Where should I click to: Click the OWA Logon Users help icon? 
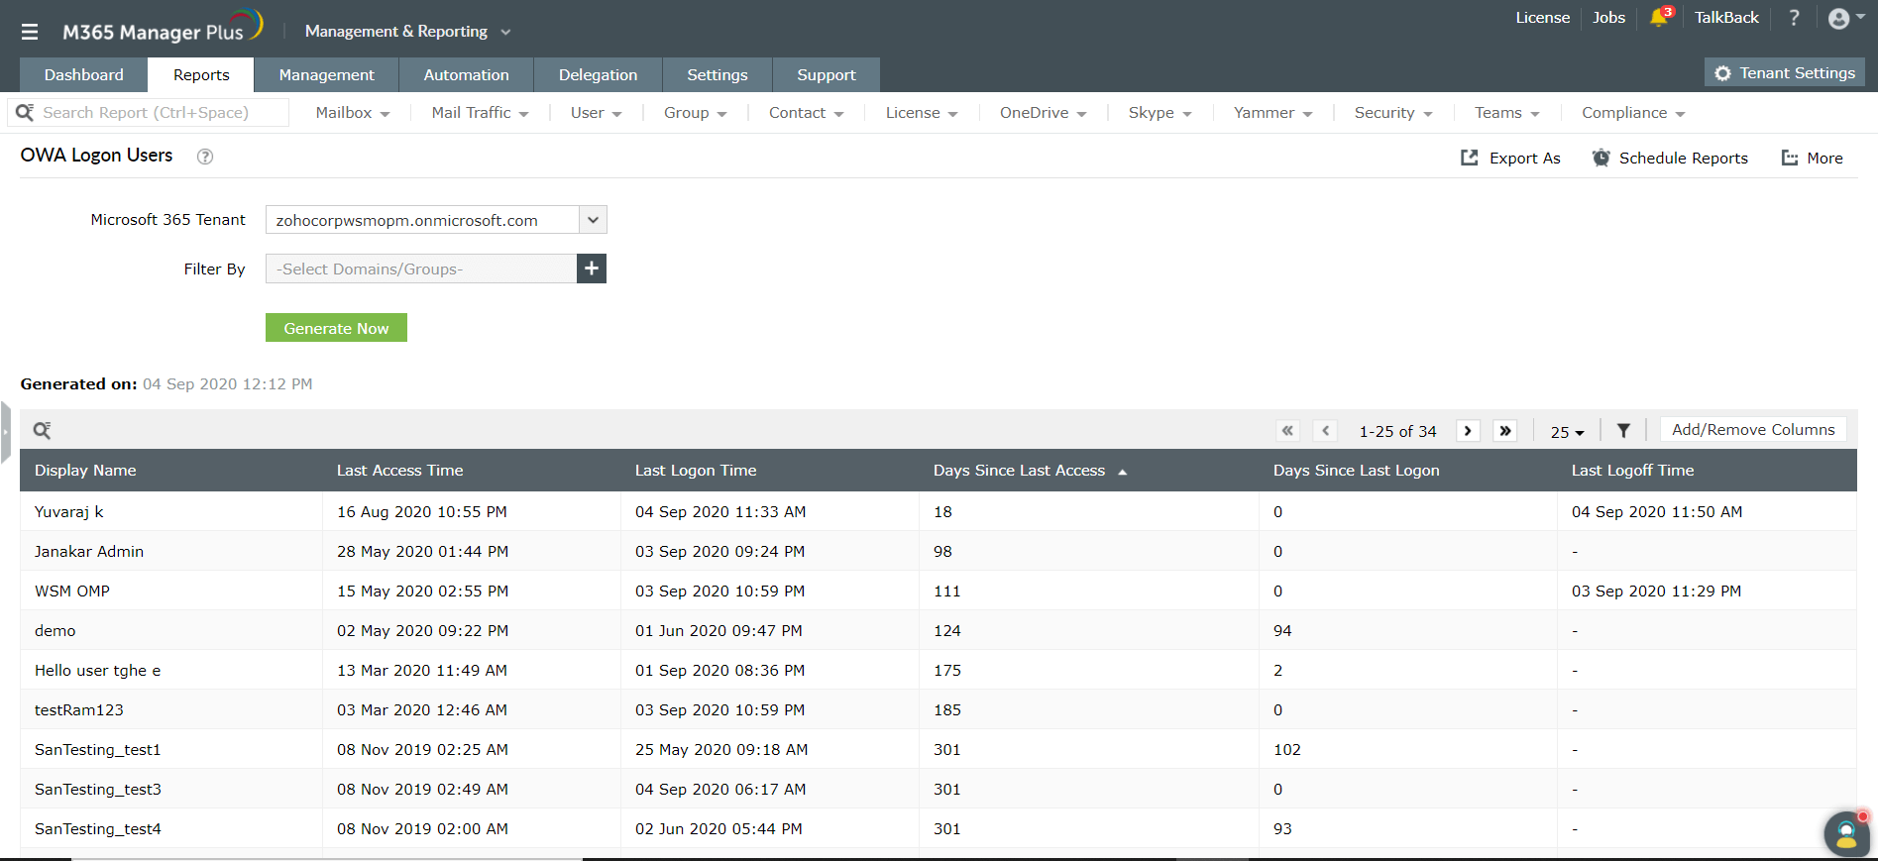[205, 157]
